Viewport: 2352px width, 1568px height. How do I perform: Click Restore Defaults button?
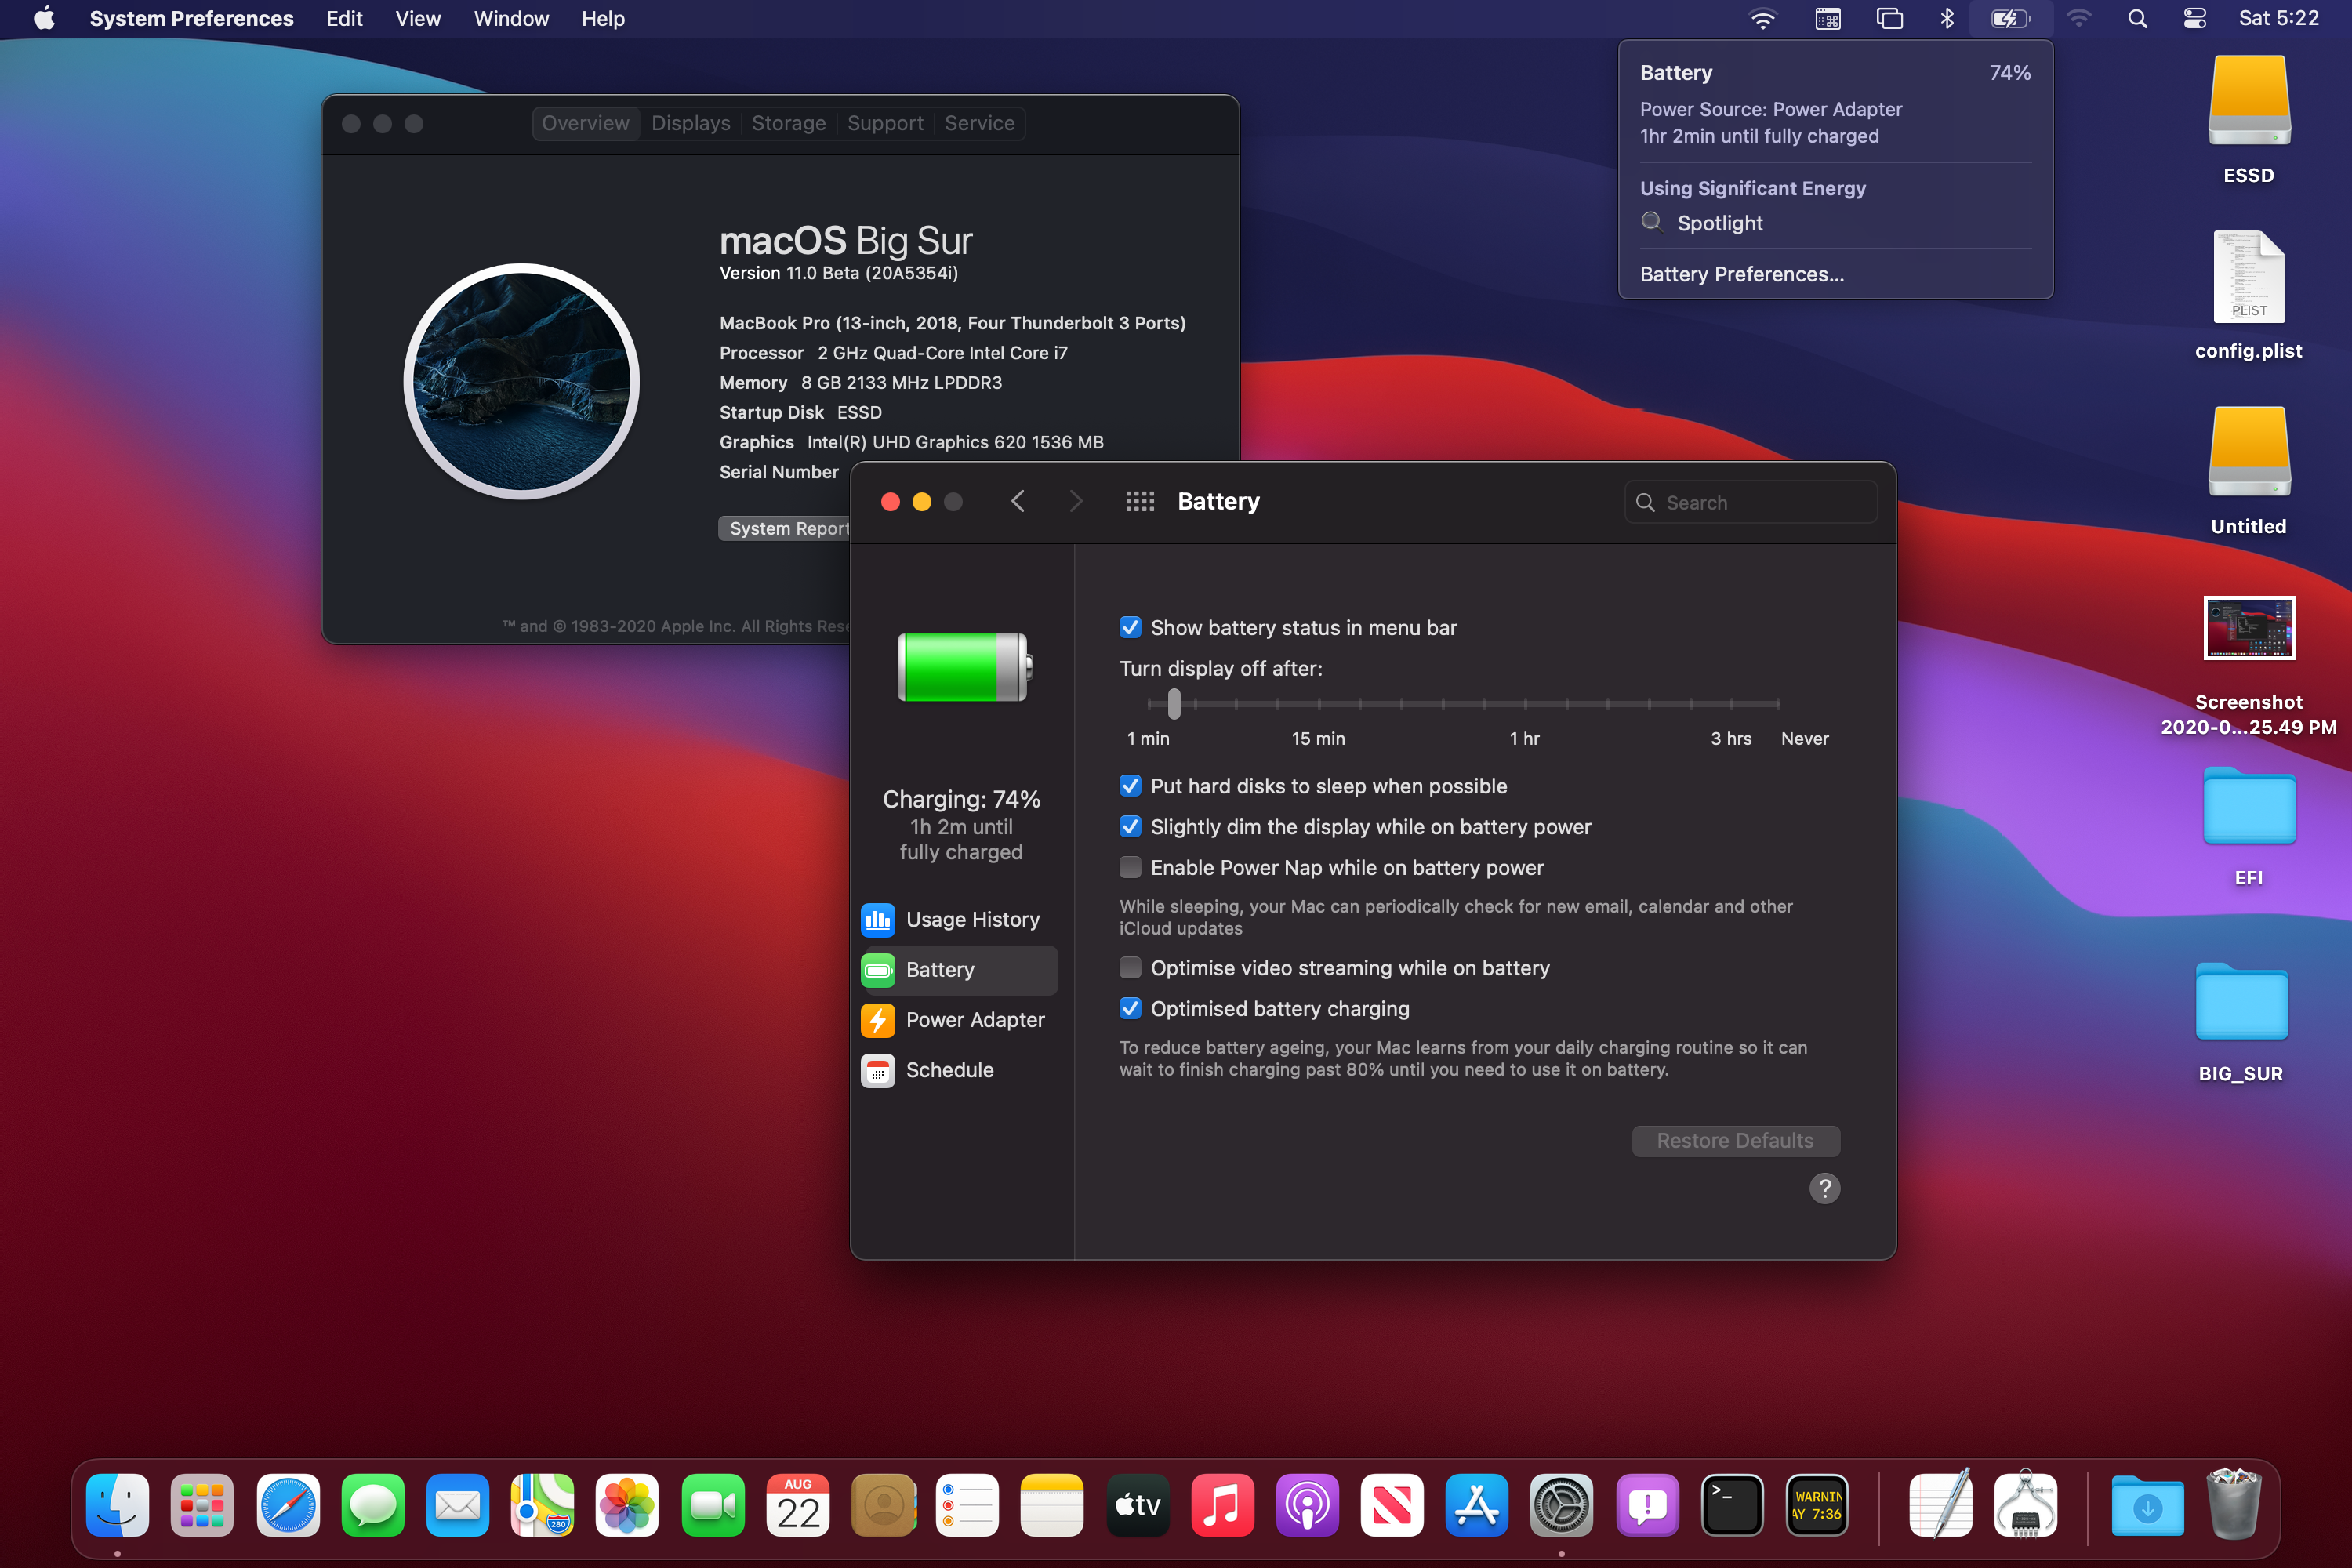(1735, 1141)
